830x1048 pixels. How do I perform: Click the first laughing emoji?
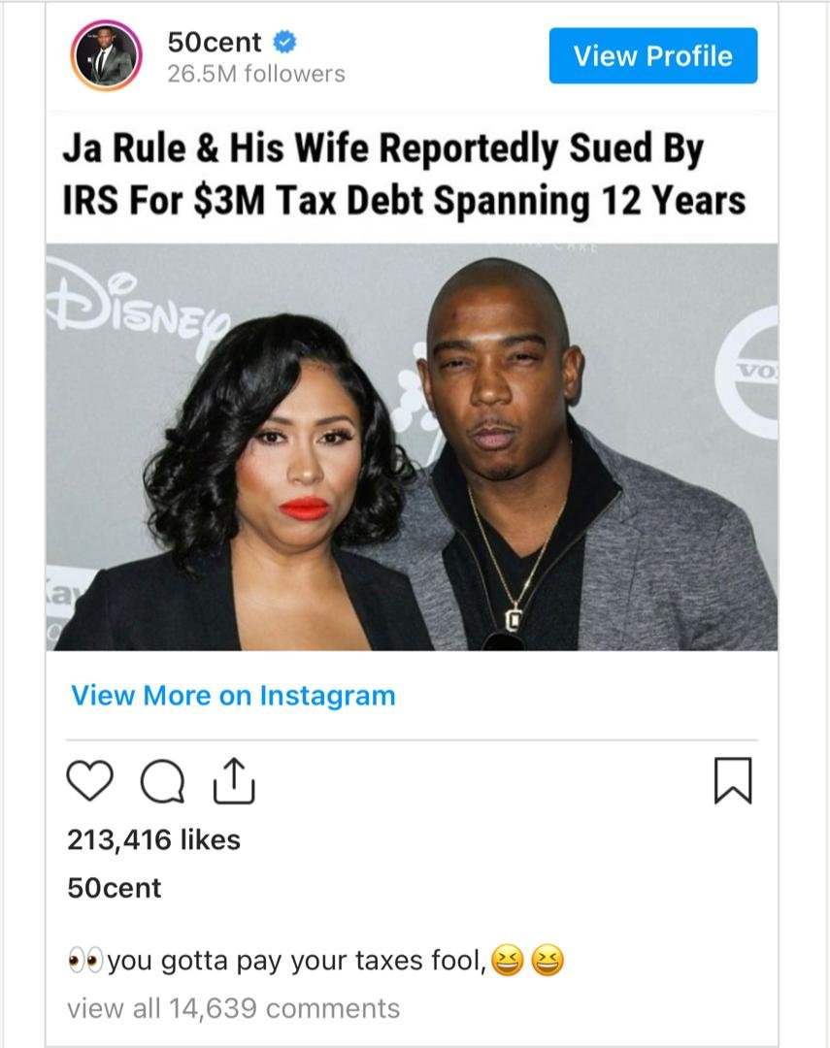point(507,961)
